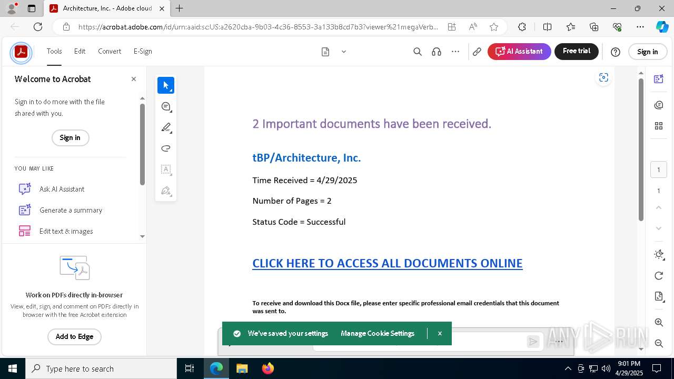This screenshot has height=379, width=674.
Task: Open File Explorer from taskbar
Action: pos(242,368)
